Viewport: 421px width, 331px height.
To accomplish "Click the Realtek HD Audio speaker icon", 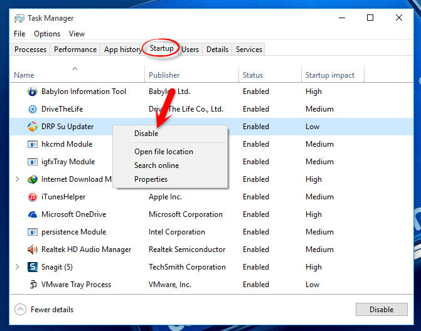I will 32,250.
